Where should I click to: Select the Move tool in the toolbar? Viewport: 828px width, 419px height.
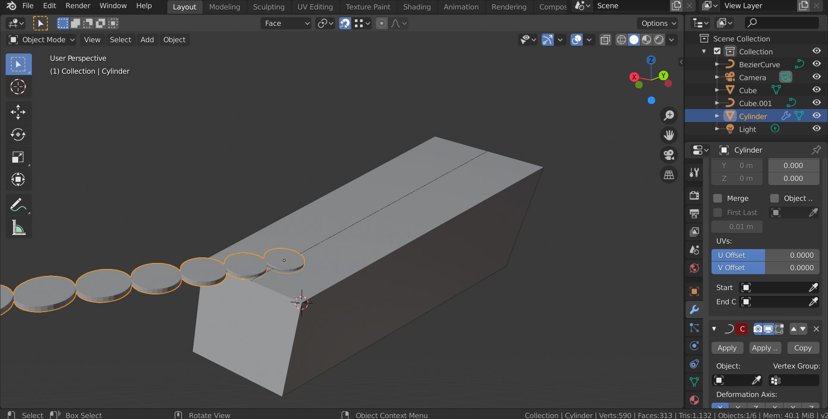click(x=18, y=112)
